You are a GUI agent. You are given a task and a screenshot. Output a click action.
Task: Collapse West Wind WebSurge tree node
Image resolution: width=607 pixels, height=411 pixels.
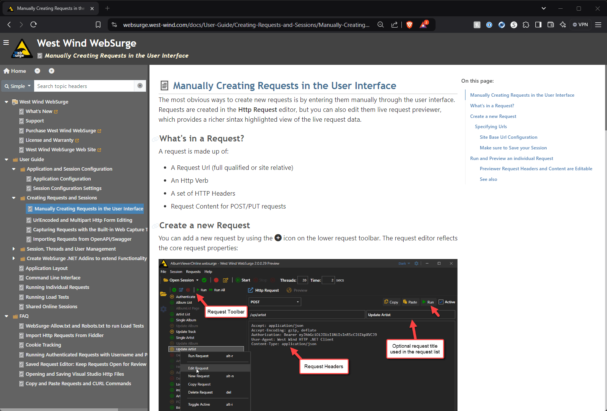tap(6, 102)
